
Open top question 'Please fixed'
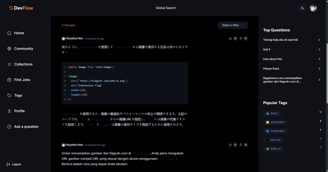(x=271, y=68)
